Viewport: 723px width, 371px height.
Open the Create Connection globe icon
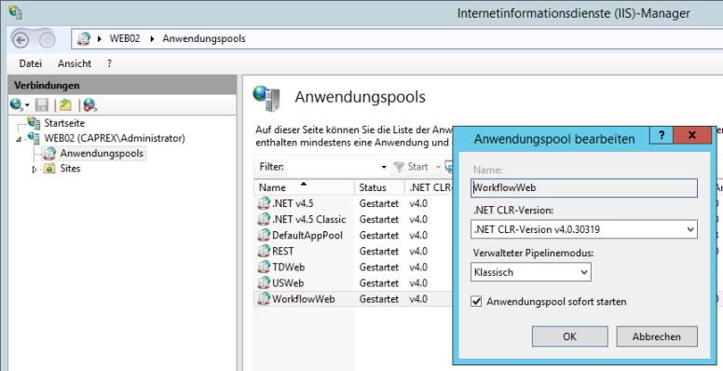point(16,105)
